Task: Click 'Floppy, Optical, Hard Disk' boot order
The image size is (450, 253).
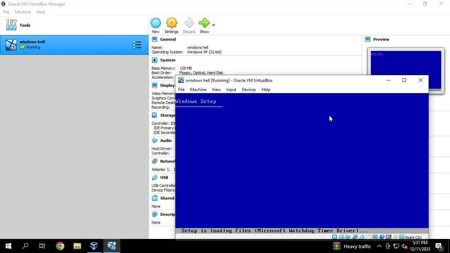Action: click(x=201, y=73)
